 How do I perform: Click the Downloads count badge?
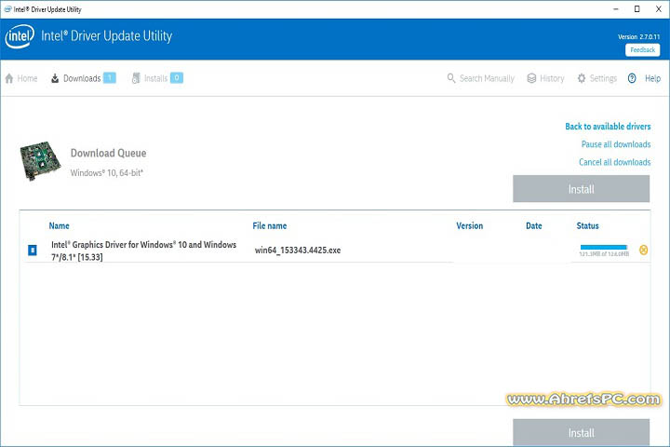[110, 78]
